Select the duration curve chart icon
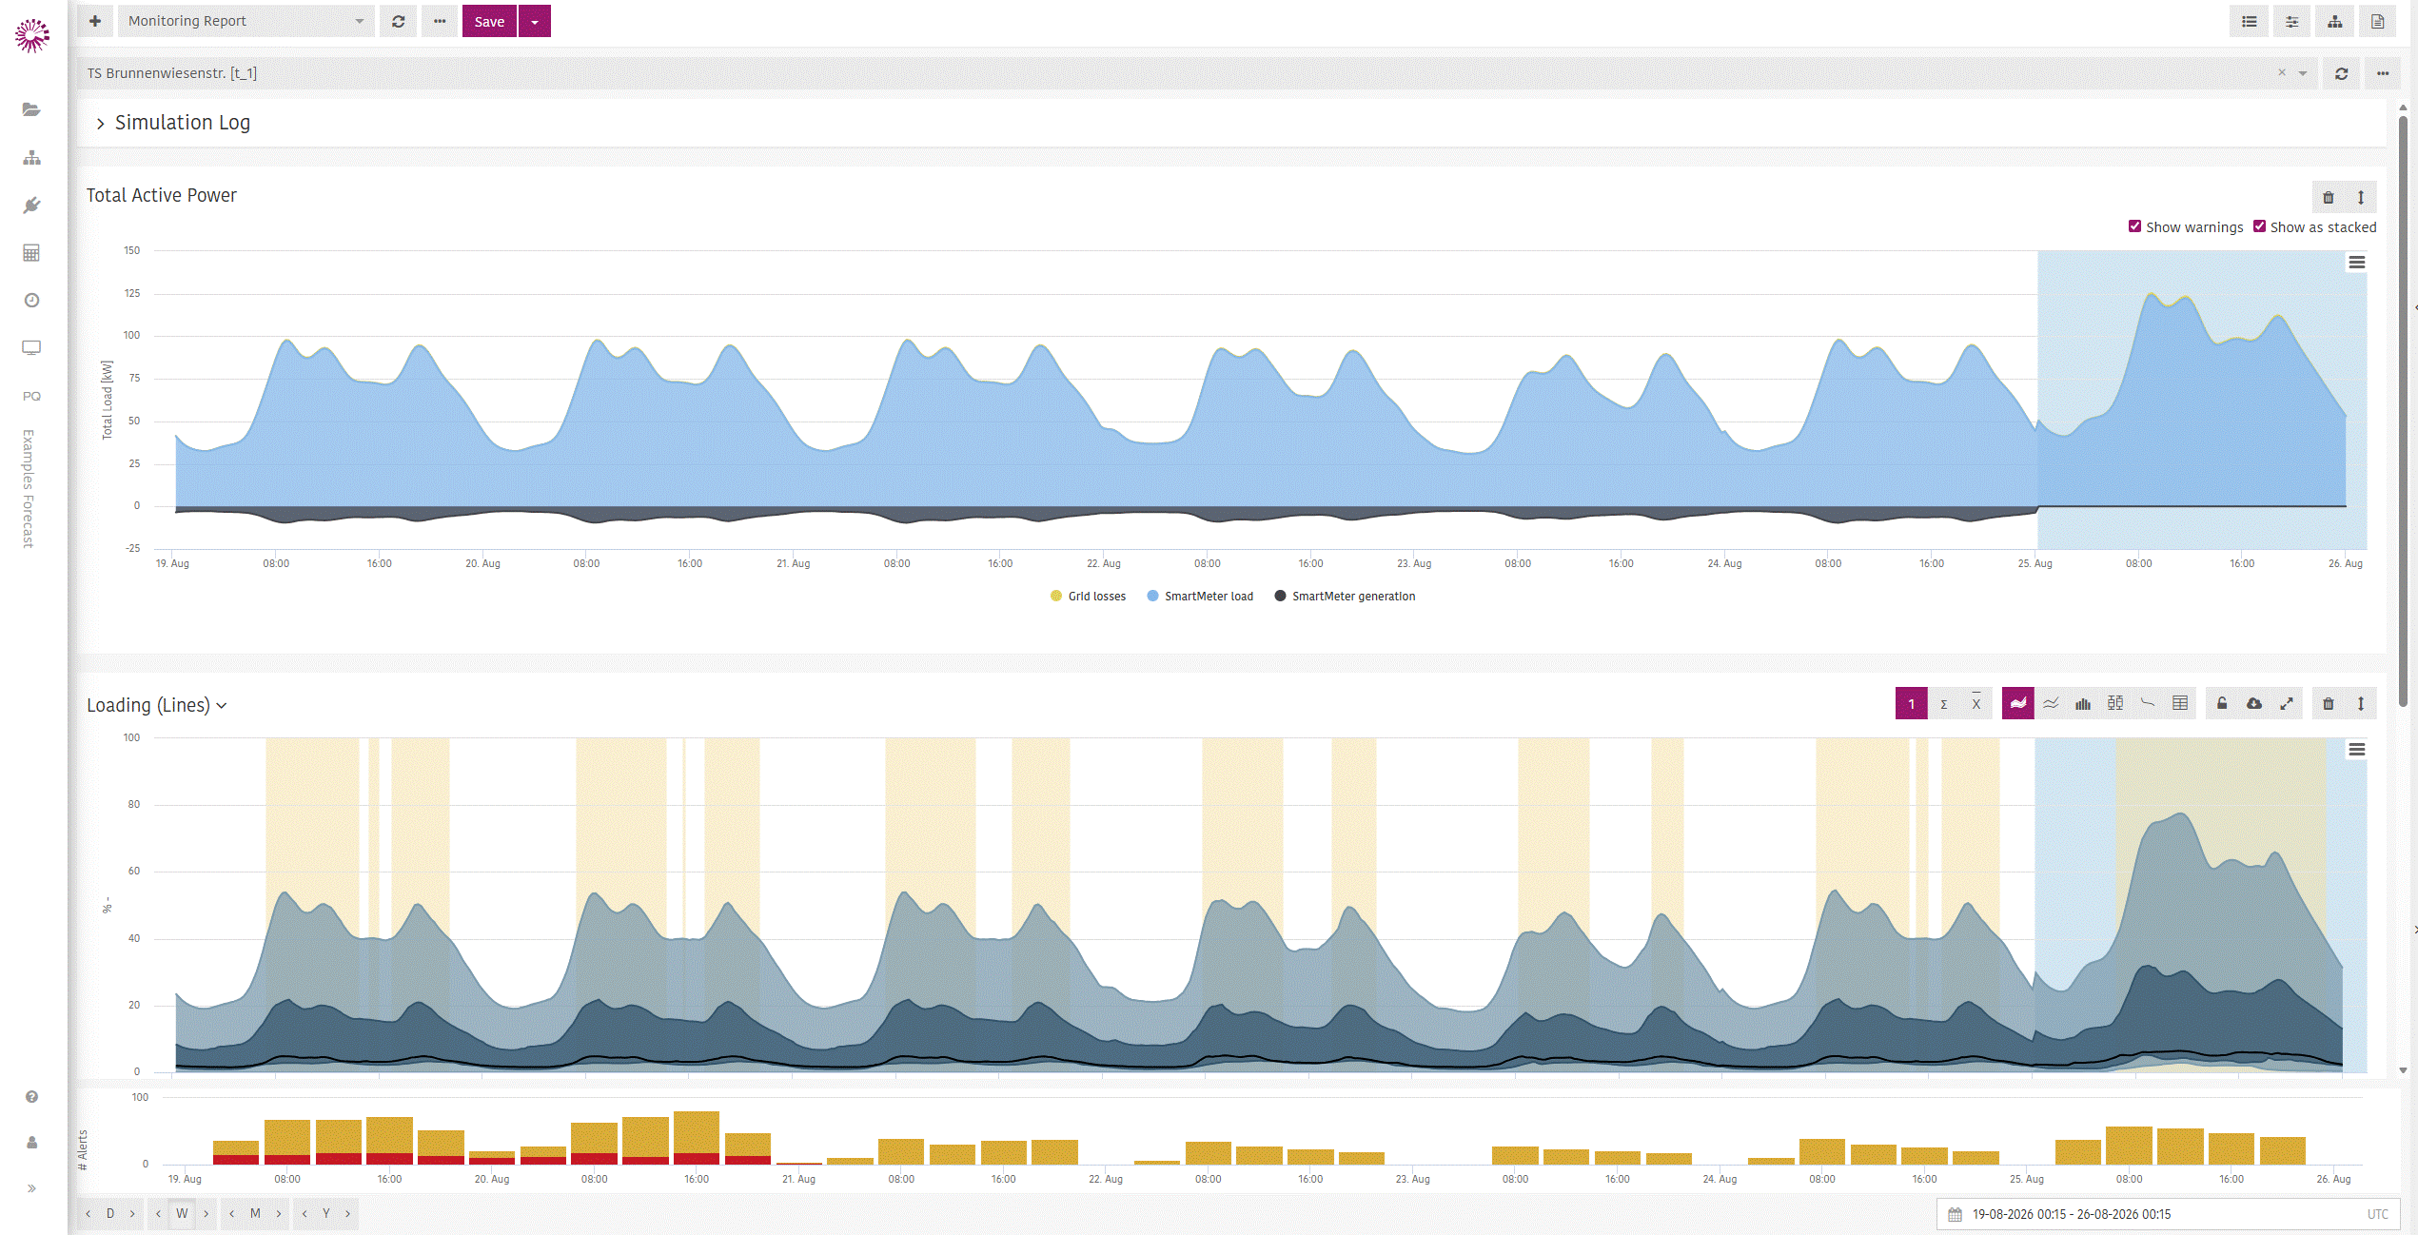 2148,704
